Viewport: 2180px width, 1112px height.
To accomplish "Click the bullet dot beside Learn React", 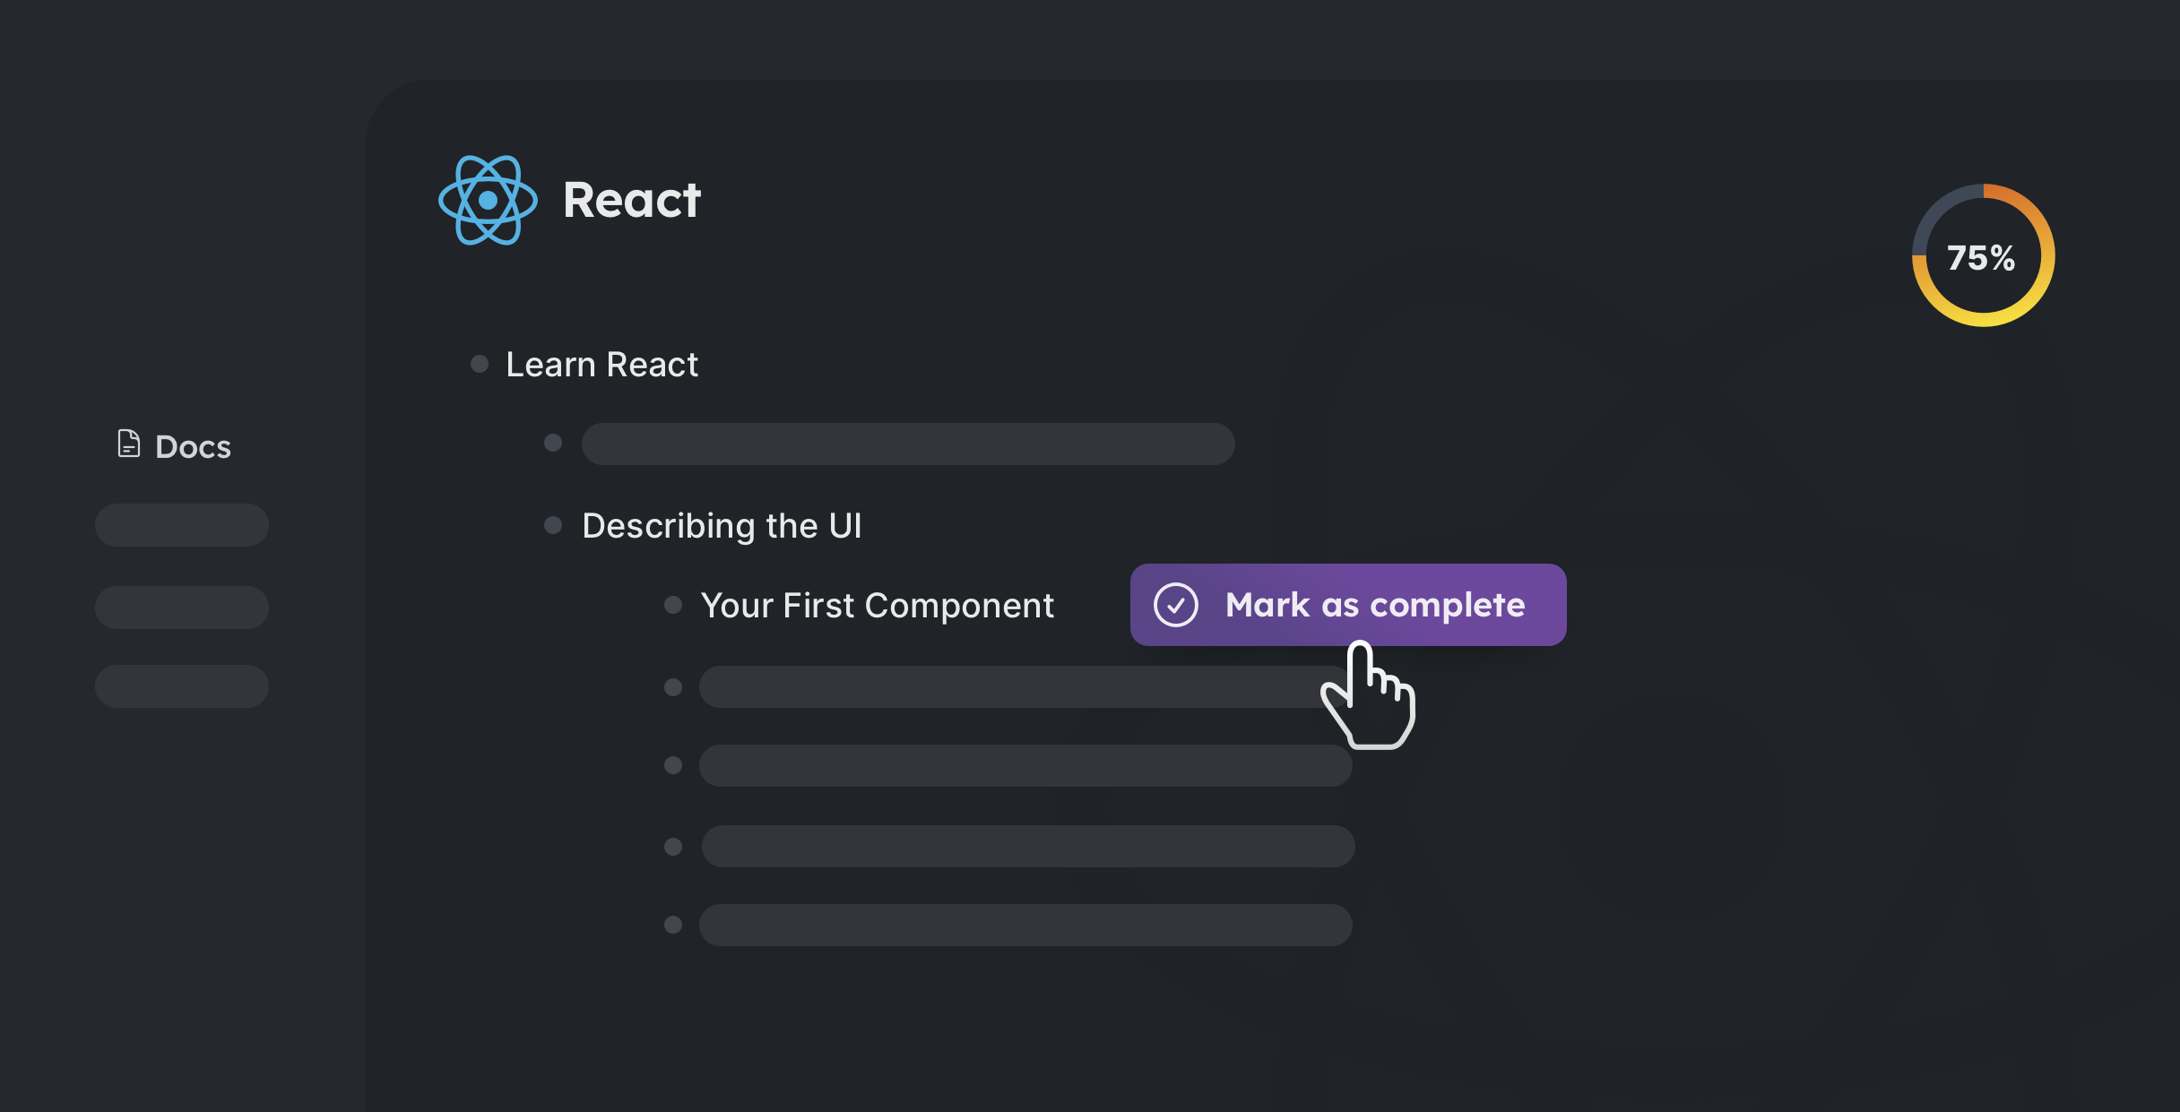I will (x=480, y=364).
